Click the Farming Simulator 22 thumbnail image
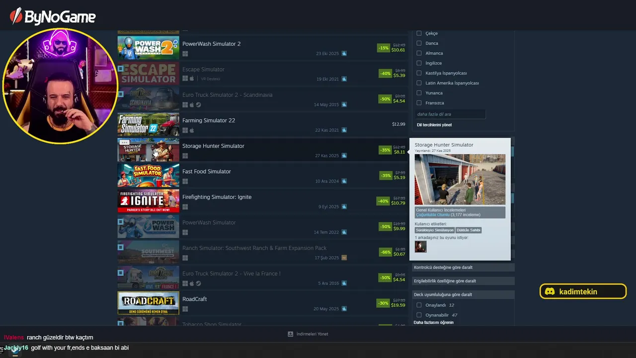 click(148, 124)
